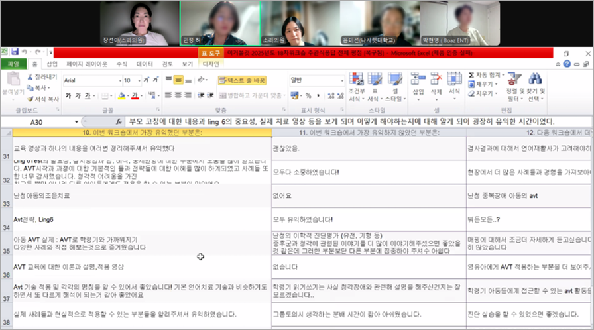Screen dimensions: 594x330
Task: Click the Cut (잘라내기) button
Action: tap(42, 77)
